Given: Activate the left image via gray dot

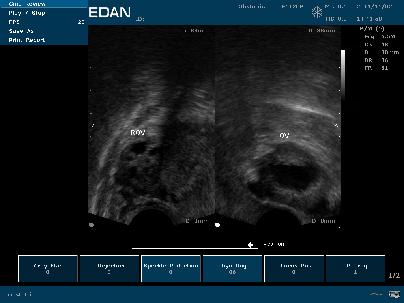Looking at the screenshot, I should [91, 225].
